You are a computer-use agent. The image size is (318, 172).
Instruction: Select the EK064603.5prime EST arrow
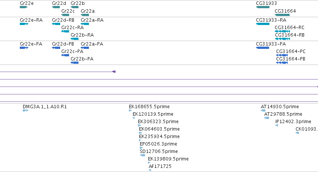pos(141,133)
